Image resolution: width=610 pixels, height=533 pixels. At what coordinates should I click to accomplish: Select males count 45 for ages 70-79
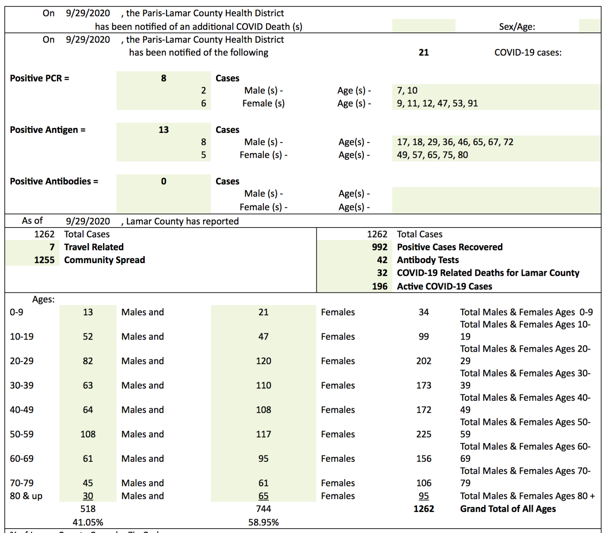pos(88,483)
